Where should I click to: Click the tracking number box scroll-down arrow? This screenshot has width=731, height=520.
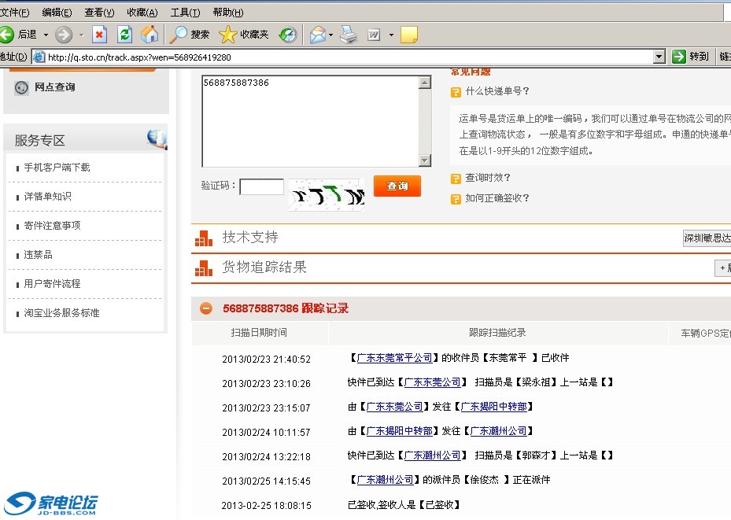[425, 161]
